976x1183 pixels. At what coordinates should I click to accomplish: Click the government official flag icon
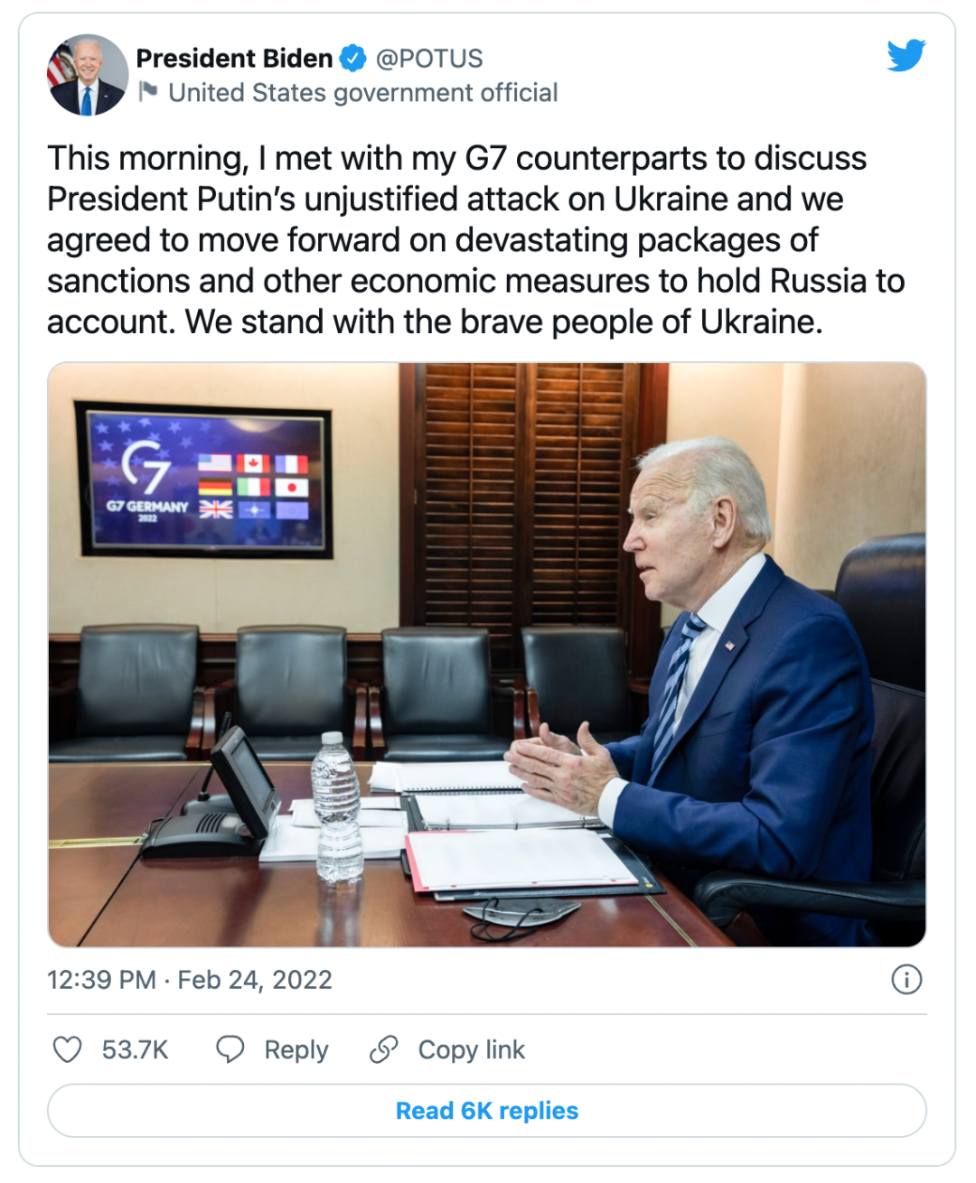(x=148, y=91)
